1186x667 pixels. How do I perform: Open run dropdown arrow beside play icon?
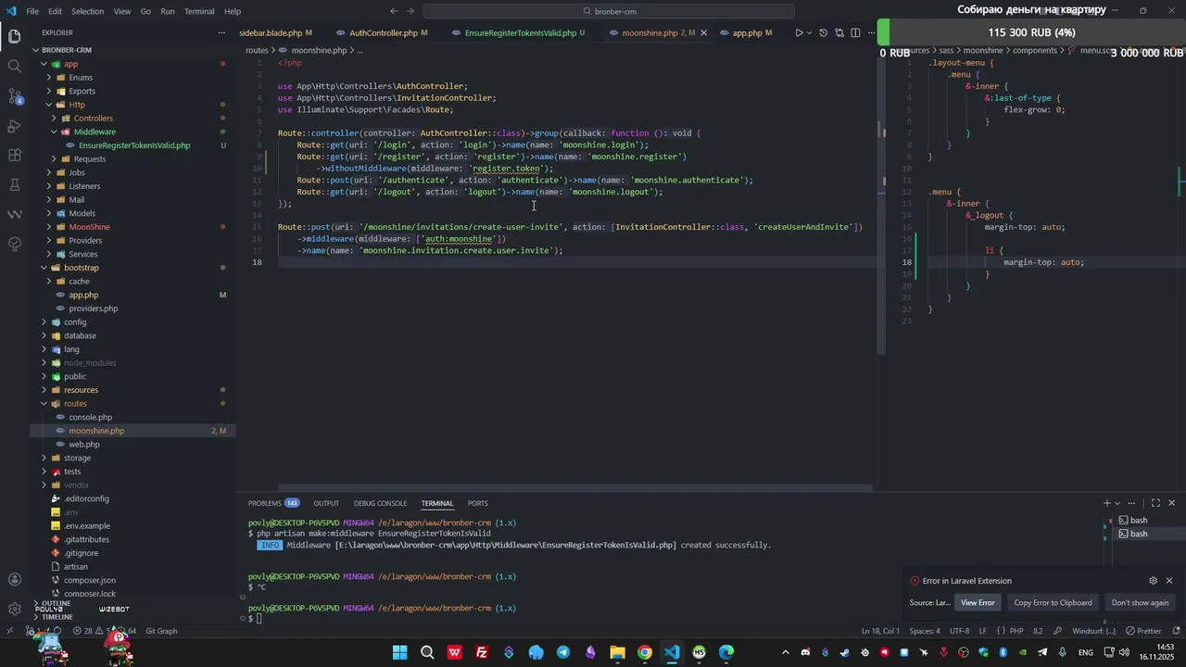tap(809, 32)
